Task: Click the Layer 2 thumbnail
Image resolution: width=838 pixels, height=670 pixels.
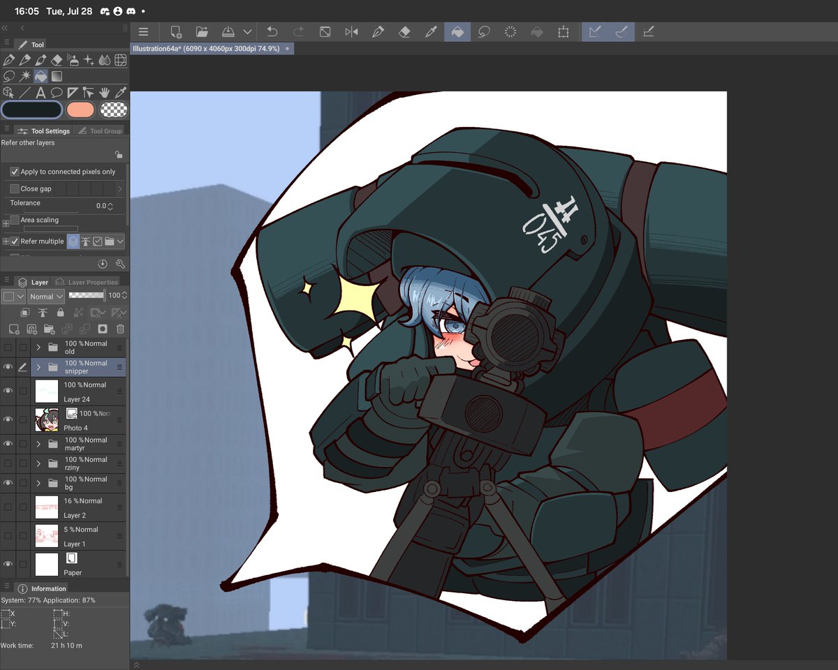Action: click(47, 507)
